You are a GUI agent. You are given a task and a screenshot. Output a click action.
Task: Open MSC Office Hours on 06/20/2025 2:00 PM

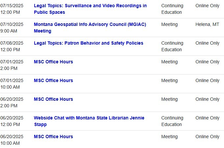click(53, 99)
